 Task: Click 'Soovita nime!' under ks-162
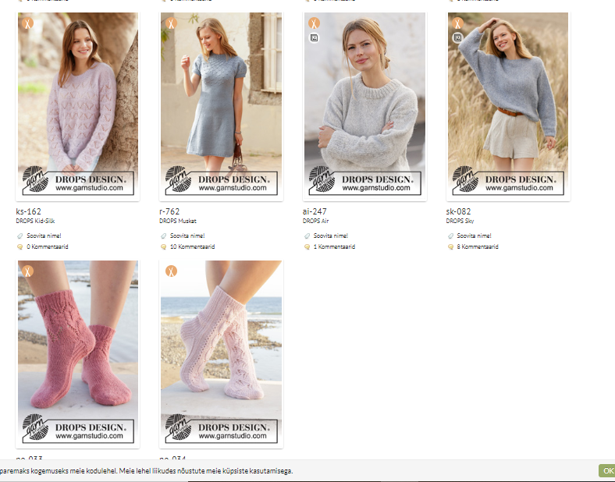click(44, 236)
